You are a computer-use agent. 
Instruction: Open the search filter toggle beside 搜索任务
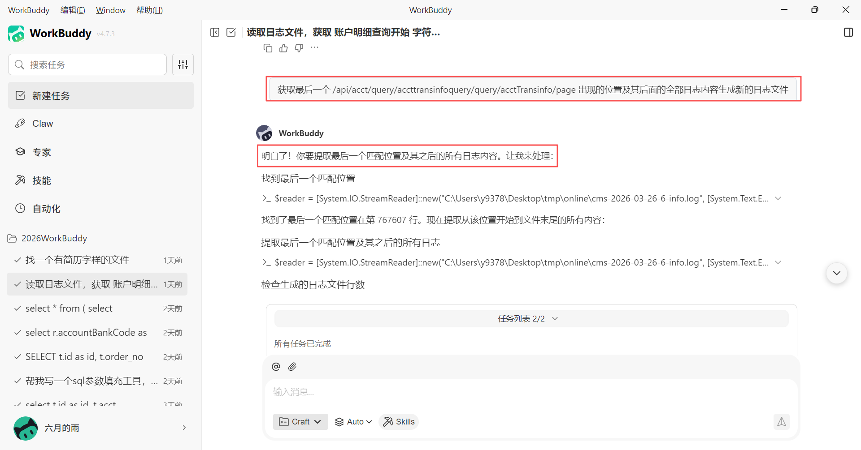coord(183,64)
